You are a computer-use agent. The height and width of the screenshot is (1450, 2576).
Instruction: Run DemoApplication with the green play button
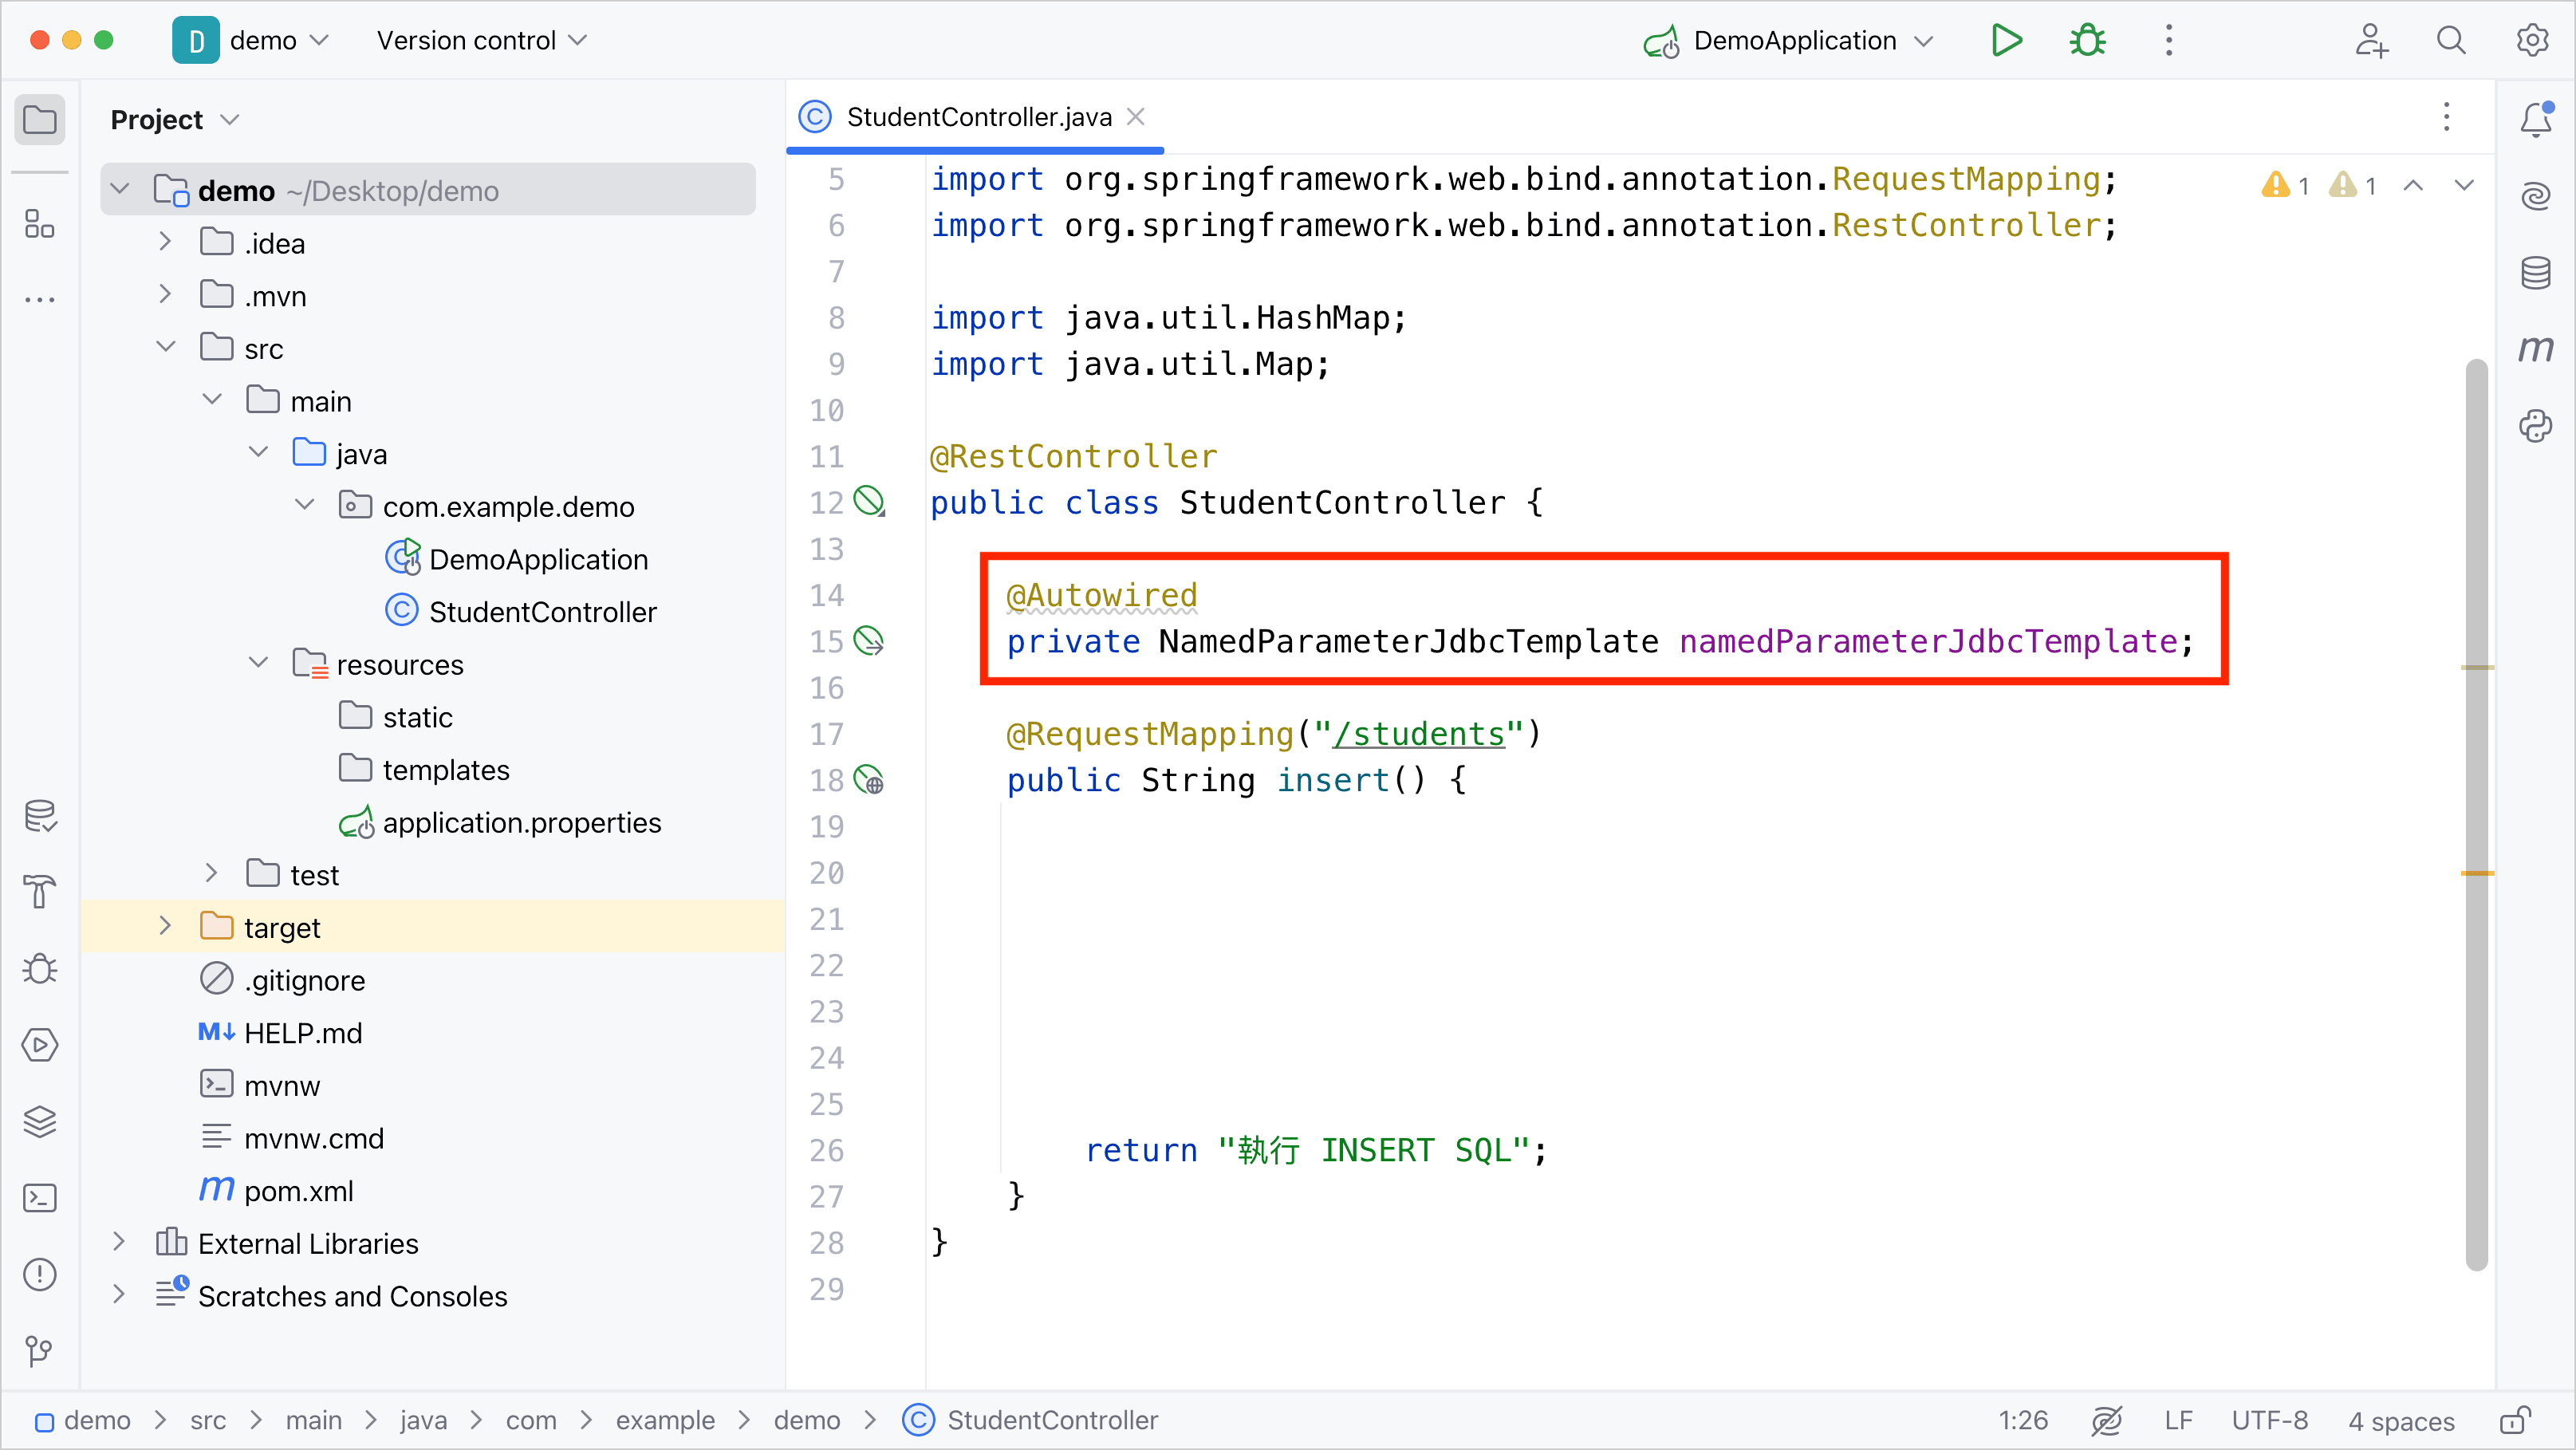(x=2006, y=40)
